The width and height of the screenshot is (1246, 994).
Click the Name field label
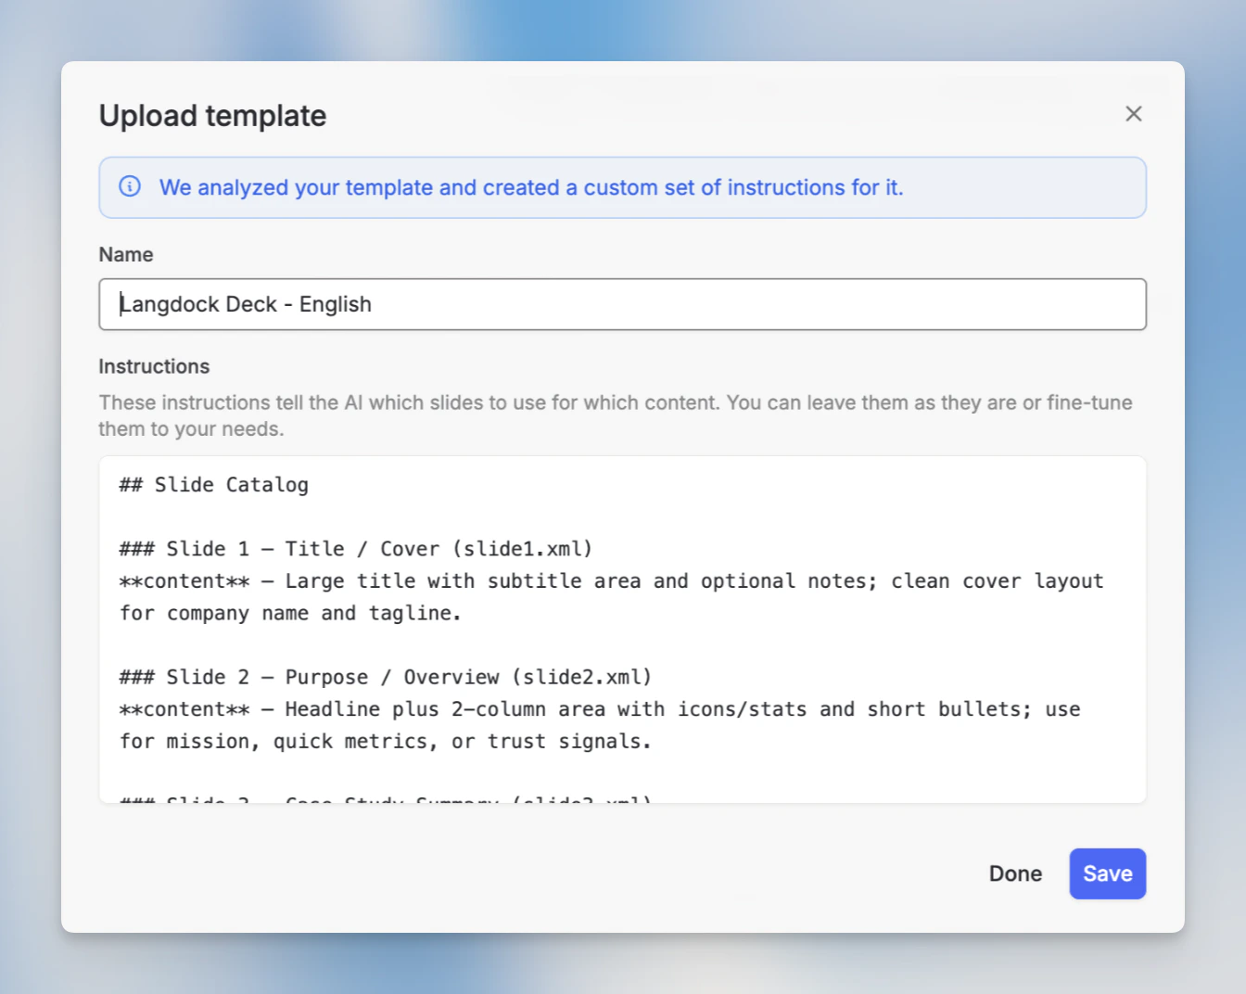(x=125, y=254)
